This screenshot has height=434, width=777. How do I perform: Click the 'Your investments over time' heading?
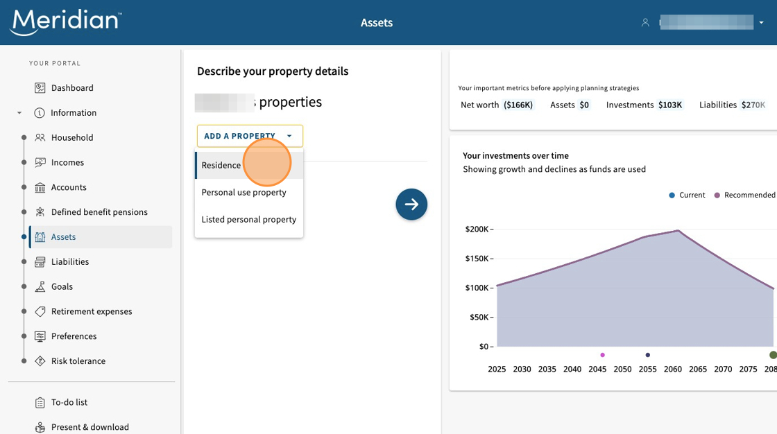coord(516,155)
